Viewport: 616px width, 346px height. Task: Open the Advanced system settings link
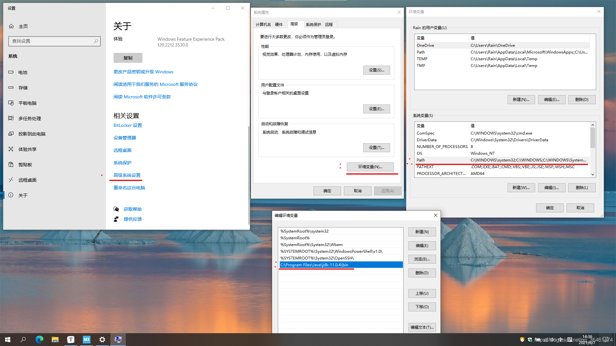point(127,175)
